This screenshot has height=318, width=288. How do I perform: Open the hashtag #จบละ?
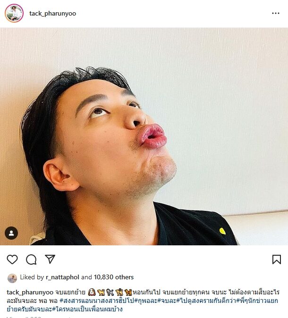tap(167, 301)
